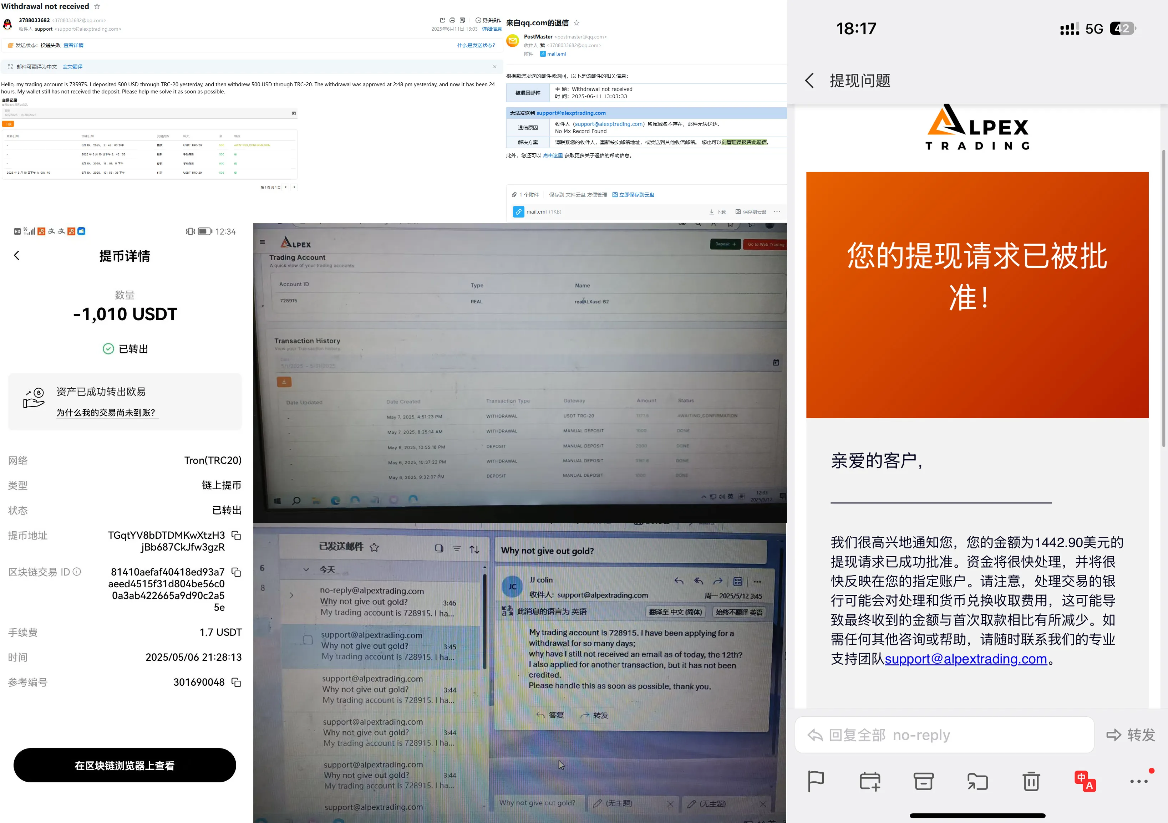Viewport: 1168px width, 823px height.
Task: Open the 点击这里 bounce help link
Action: click(x=553, y=155)
